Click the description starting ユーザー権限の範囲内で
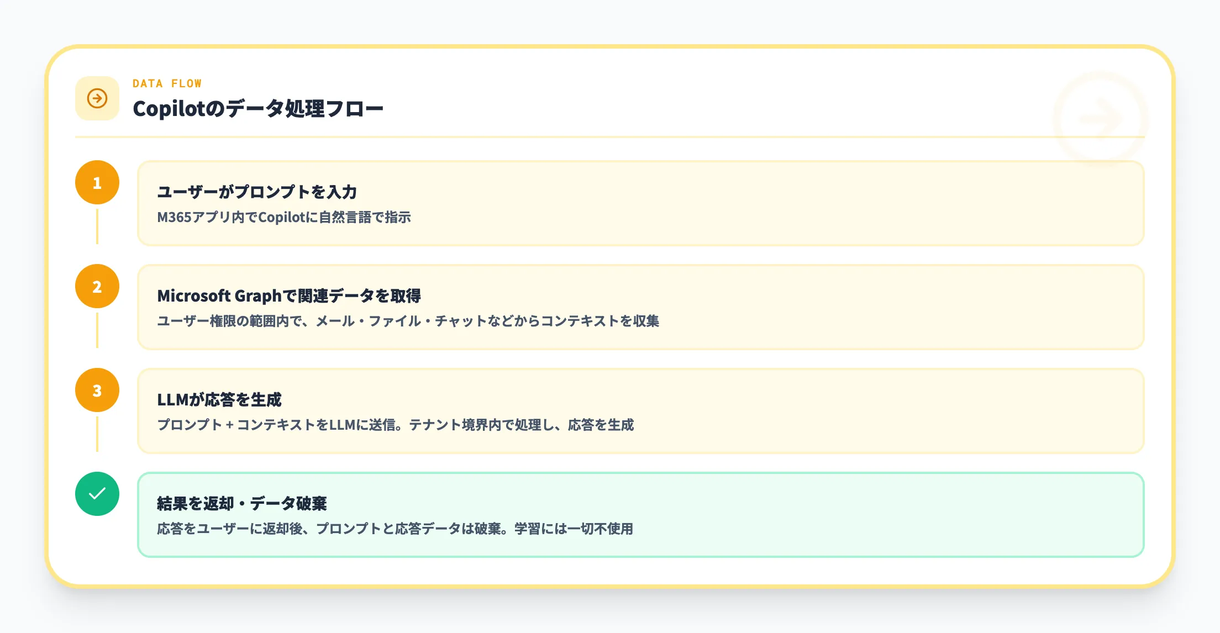 pos(408,321)
